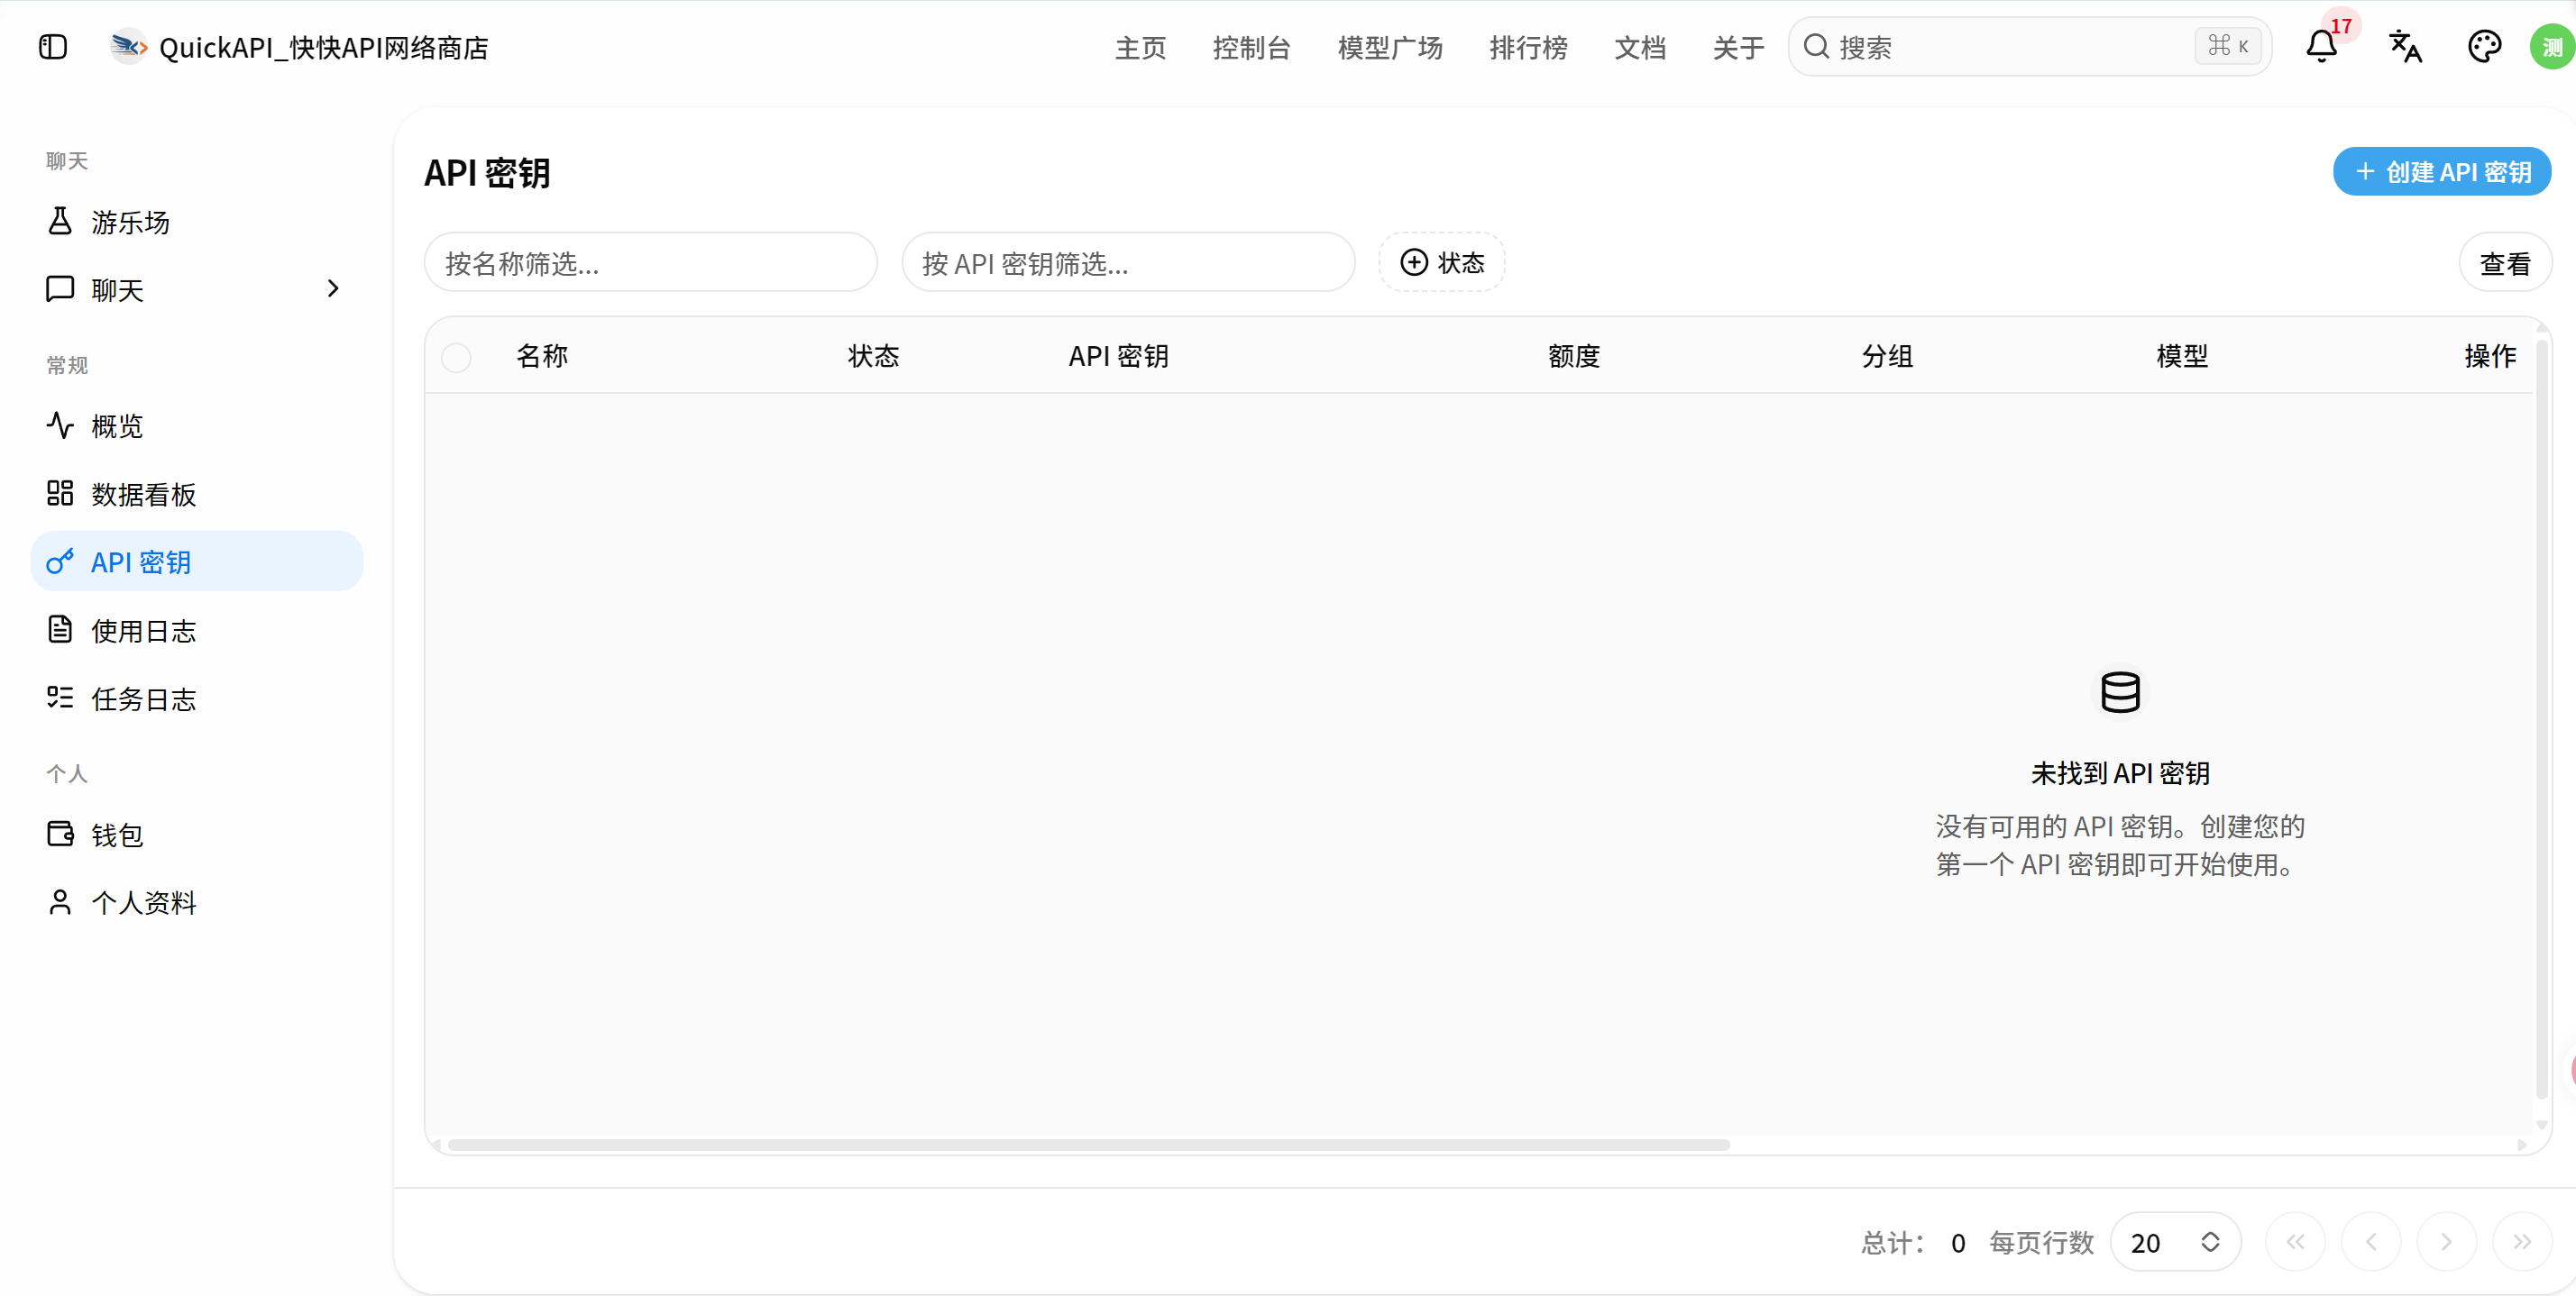Open the language translation icon
Image resolution: width=2576 pixels, height=1296 pixels.
[x=2405, y=47]
